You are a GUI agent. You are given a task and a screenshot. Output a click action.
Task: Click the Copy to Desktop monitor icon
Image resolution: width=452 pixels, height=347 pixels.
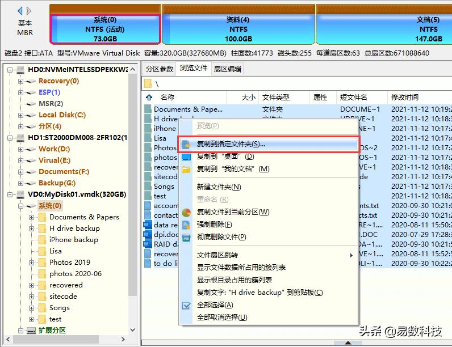pos(186,157)
